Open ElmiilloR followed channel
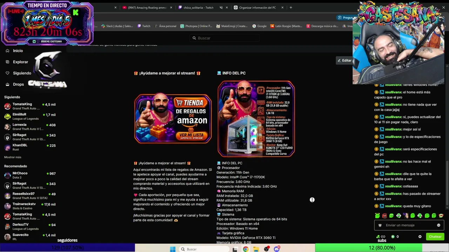 click(30, 117)
